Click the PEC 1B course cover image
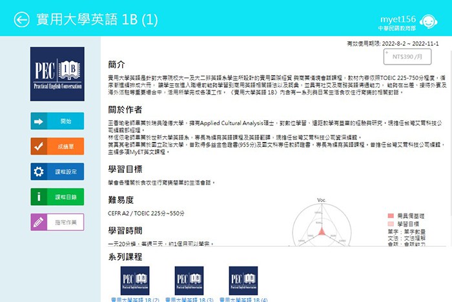Viewport: 452px width, 302px height. (x=57, y=73)
